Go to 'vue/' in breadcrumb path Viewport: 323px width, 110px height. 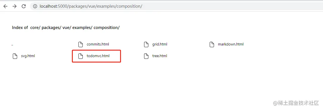click(67, 28)
